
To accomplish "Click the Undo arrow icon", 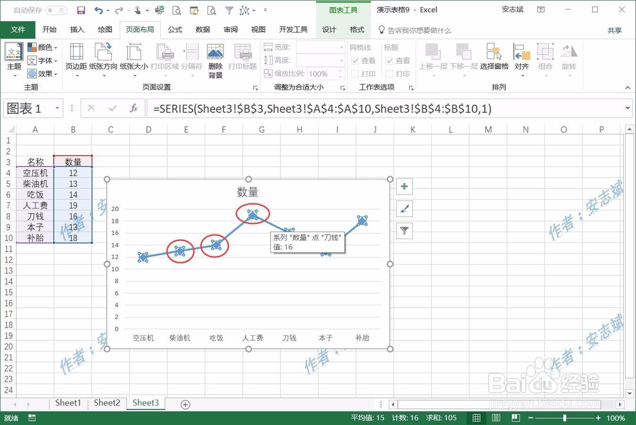I will [x=99, y=11].
